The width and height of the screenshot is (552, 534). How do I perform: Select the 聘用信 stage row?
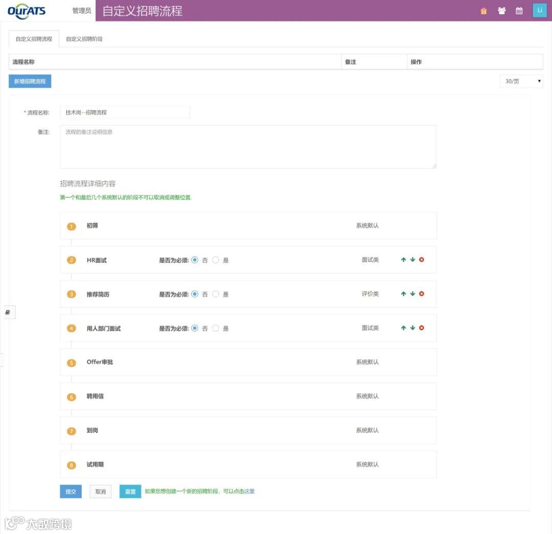pos(248,397)
